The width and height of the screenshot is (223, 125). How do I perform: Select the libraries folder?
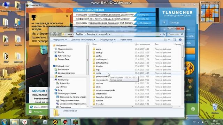coord(99,66)
